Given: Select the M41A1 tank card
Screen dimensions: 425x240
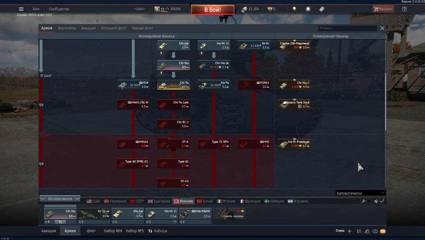Looking at the screenshot, I should point(133,144).
